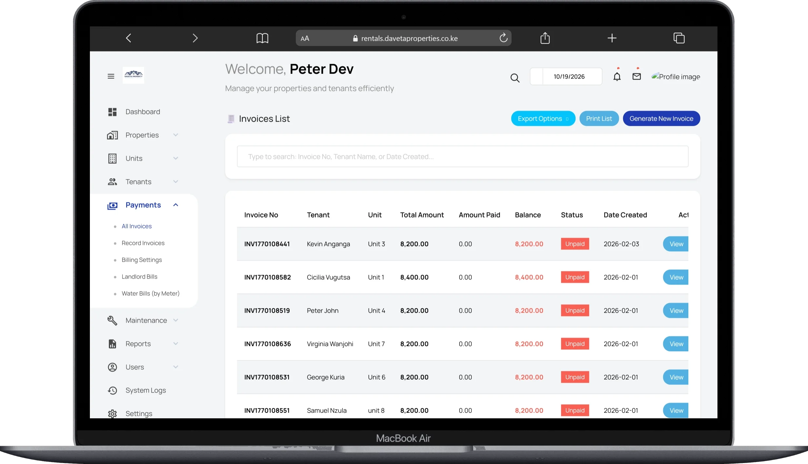The width and height of the screenshot is (808, 464).
Task: Click the Payments cash icon
Action: [112, 206]
